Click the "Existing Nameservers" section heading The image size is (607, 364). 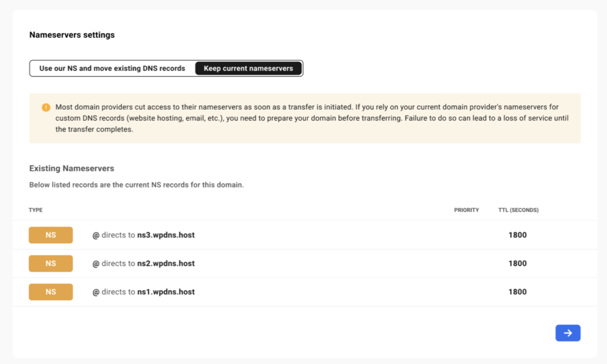[x=72, y=168]
